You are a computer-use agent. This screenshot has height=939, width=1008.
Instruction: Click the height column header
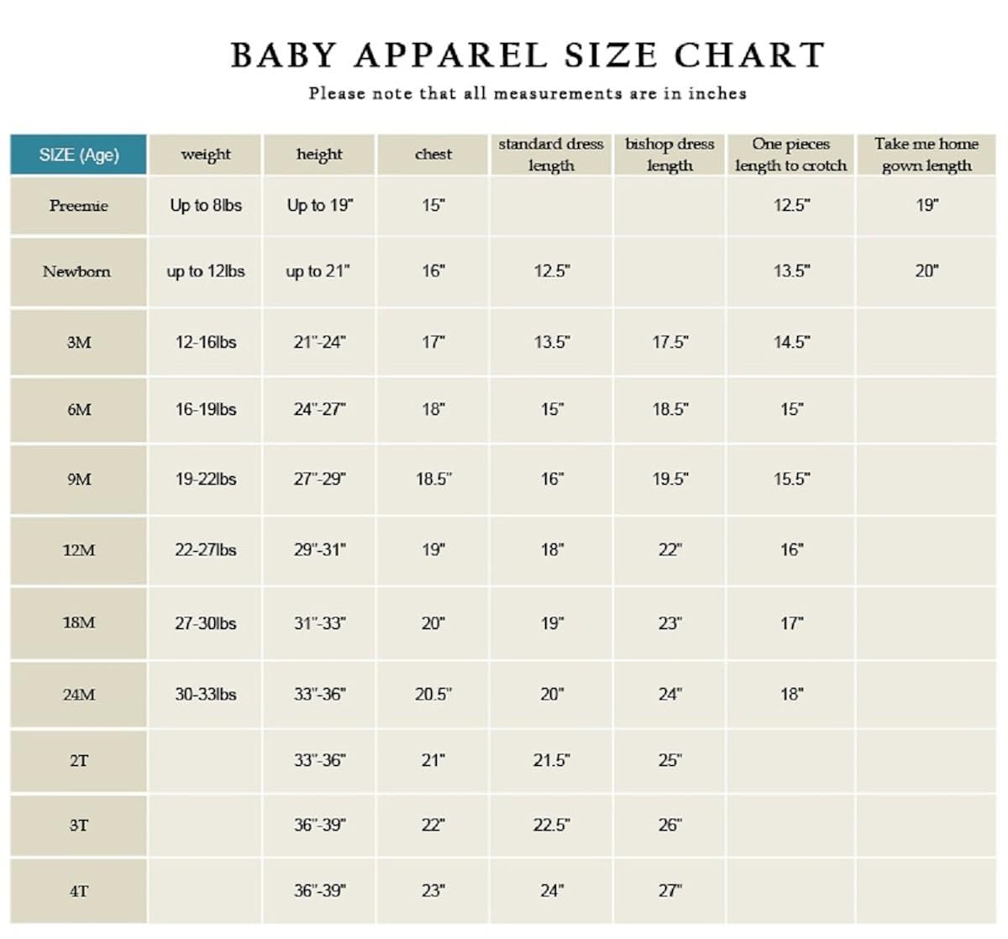[x=319, y=155]
